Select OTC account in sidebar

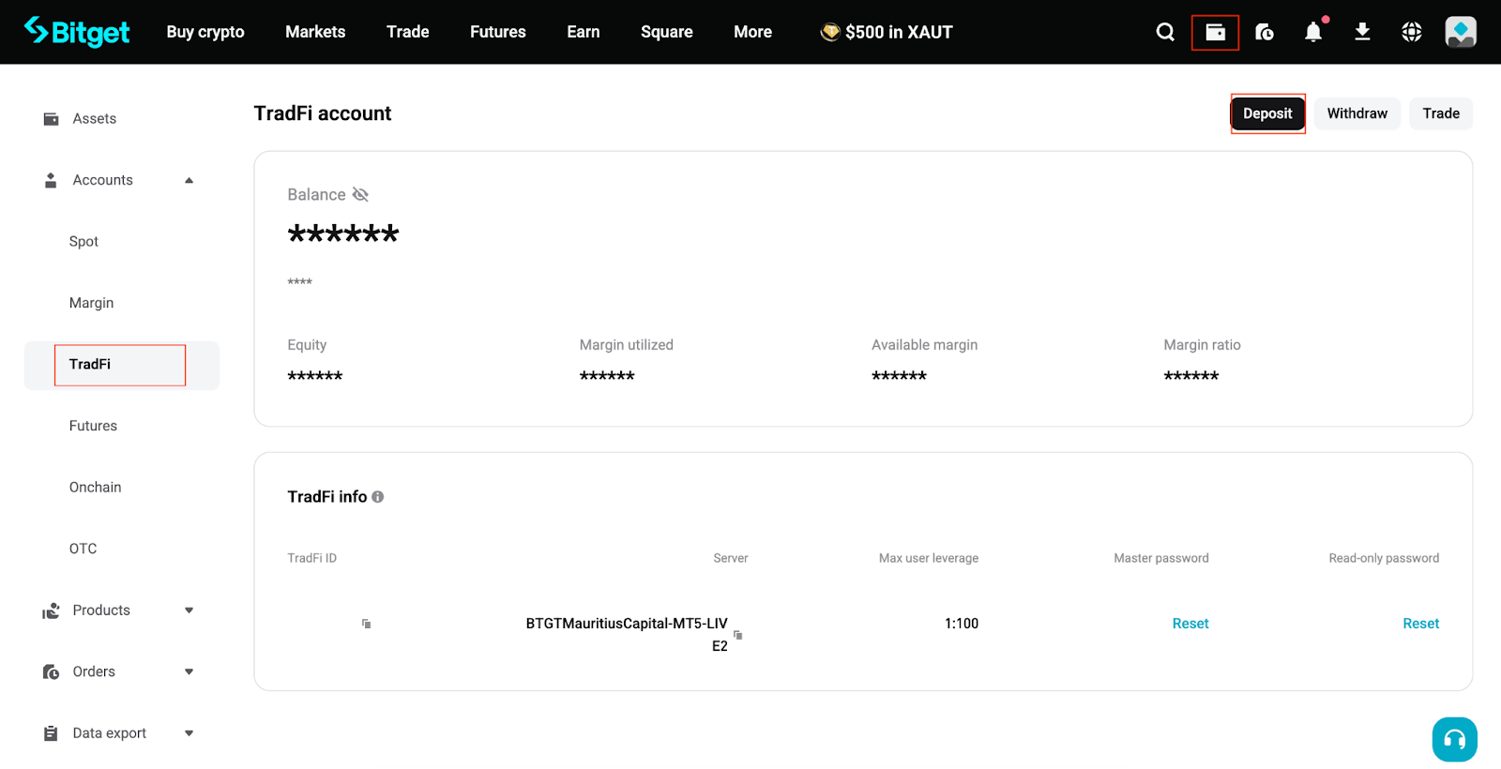click(x=83, y=549)
